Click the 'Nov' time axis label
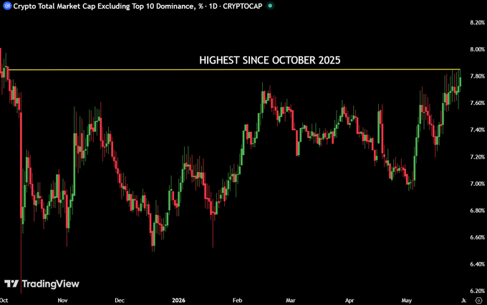Image resolution: width=487 pixels, height=305 pixels. 62,300
